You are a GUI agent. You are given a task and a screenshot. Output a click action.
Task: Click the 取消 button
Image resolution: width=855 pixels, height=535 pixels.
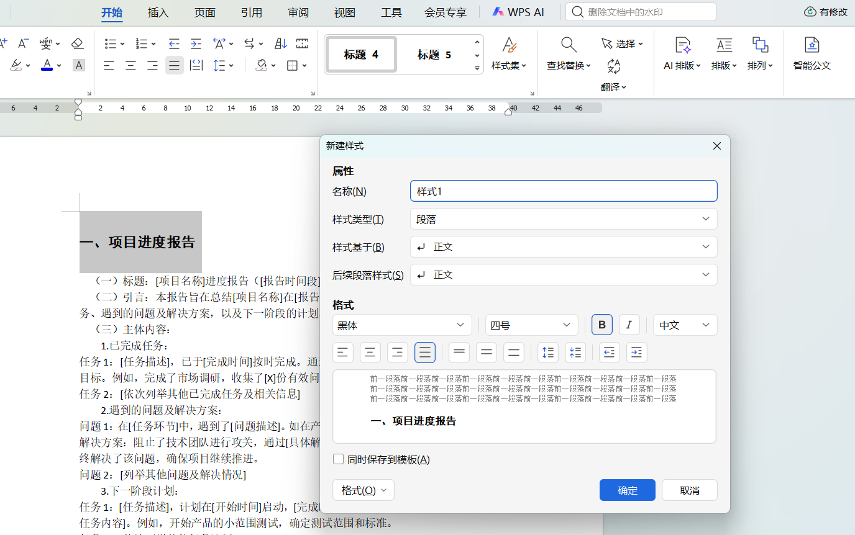pos(689,490)
